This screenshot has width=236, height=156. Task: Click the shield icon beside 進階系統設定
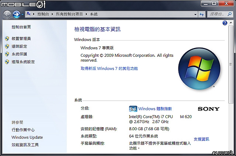(7, 62)
